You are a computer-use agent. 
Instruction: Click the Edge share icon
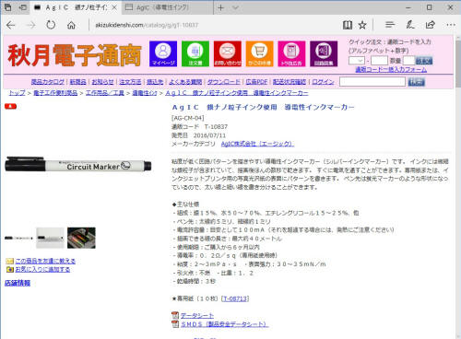(431, 25)
